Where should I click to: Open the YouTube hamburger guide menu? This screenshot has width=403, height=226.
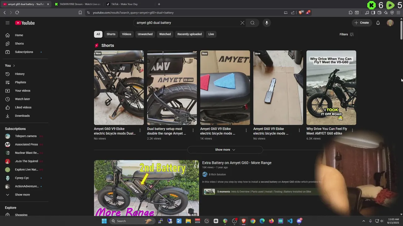pyautogui.click(x=8, y=23)
